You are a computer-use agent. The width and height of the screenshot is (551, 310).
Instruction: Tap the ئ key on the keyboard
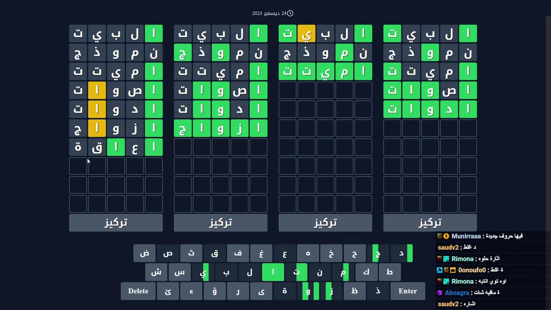pos(168,291)
